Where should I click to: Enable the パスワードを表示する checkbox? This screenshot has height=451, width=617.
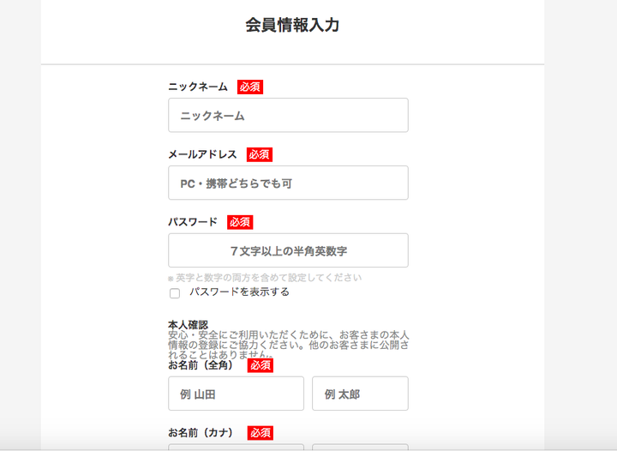coord(175,293)
